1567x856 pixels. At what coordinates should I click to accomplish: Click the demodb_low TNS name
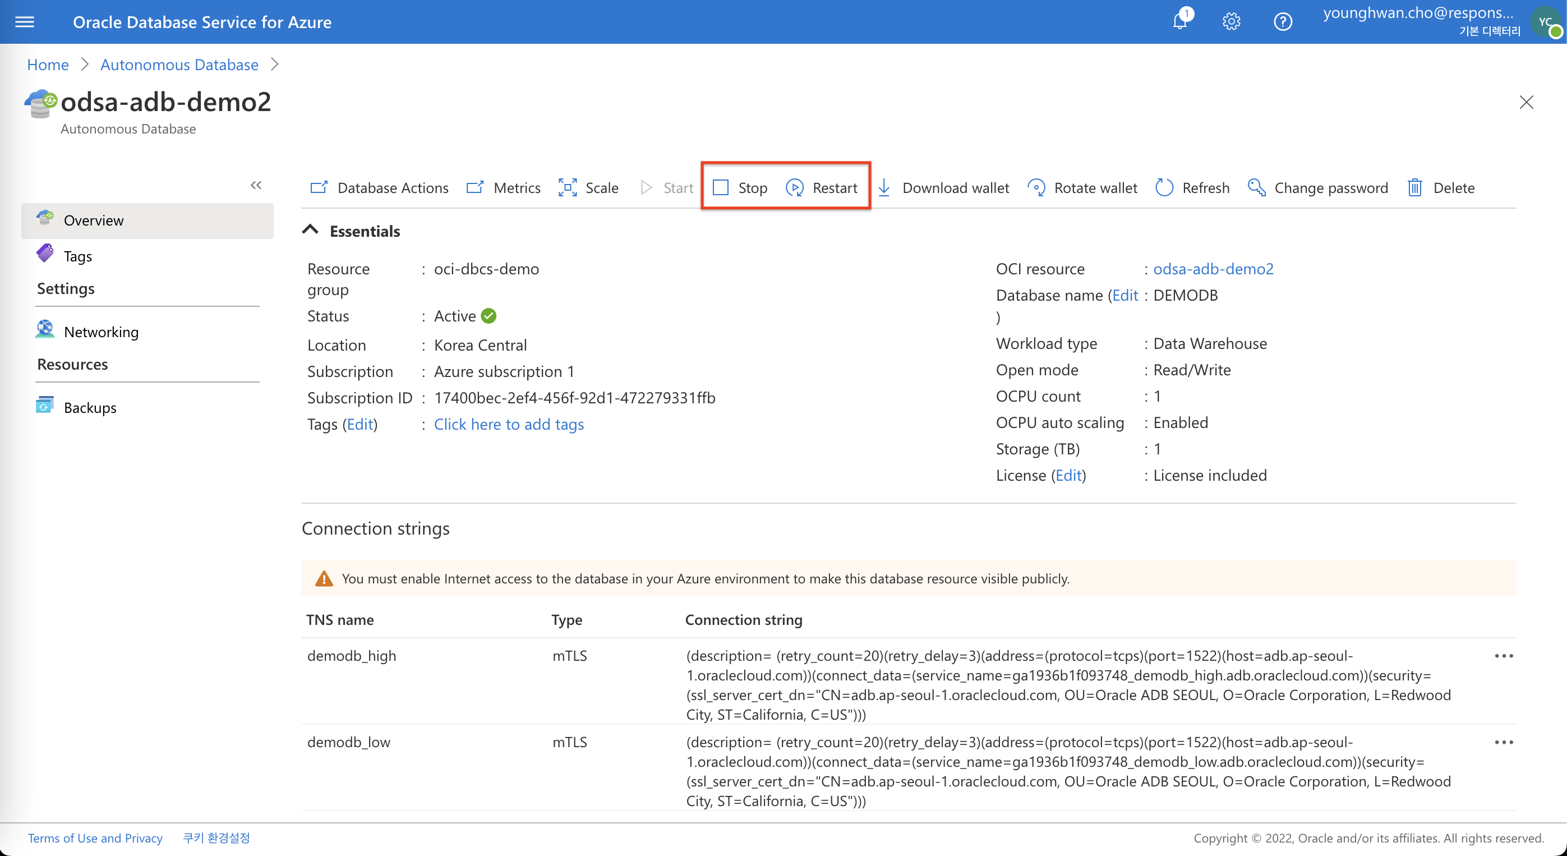tap(348, 742)
